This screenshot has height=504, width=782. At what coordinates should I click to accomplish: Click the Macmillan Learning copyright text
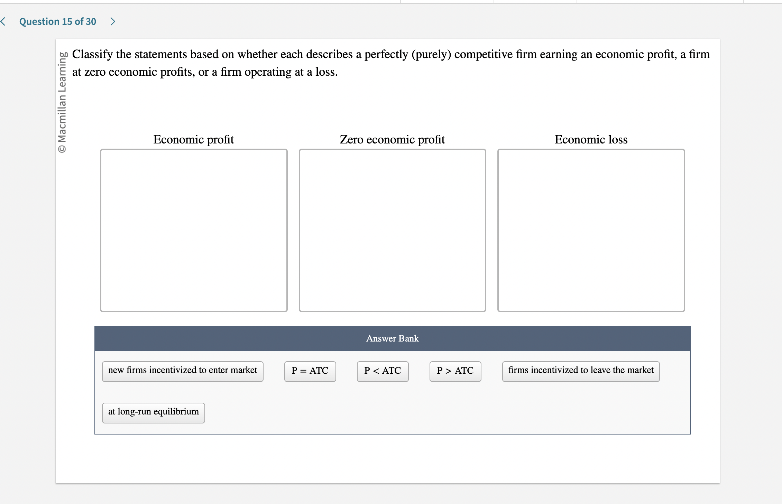[x=63, y=100]
